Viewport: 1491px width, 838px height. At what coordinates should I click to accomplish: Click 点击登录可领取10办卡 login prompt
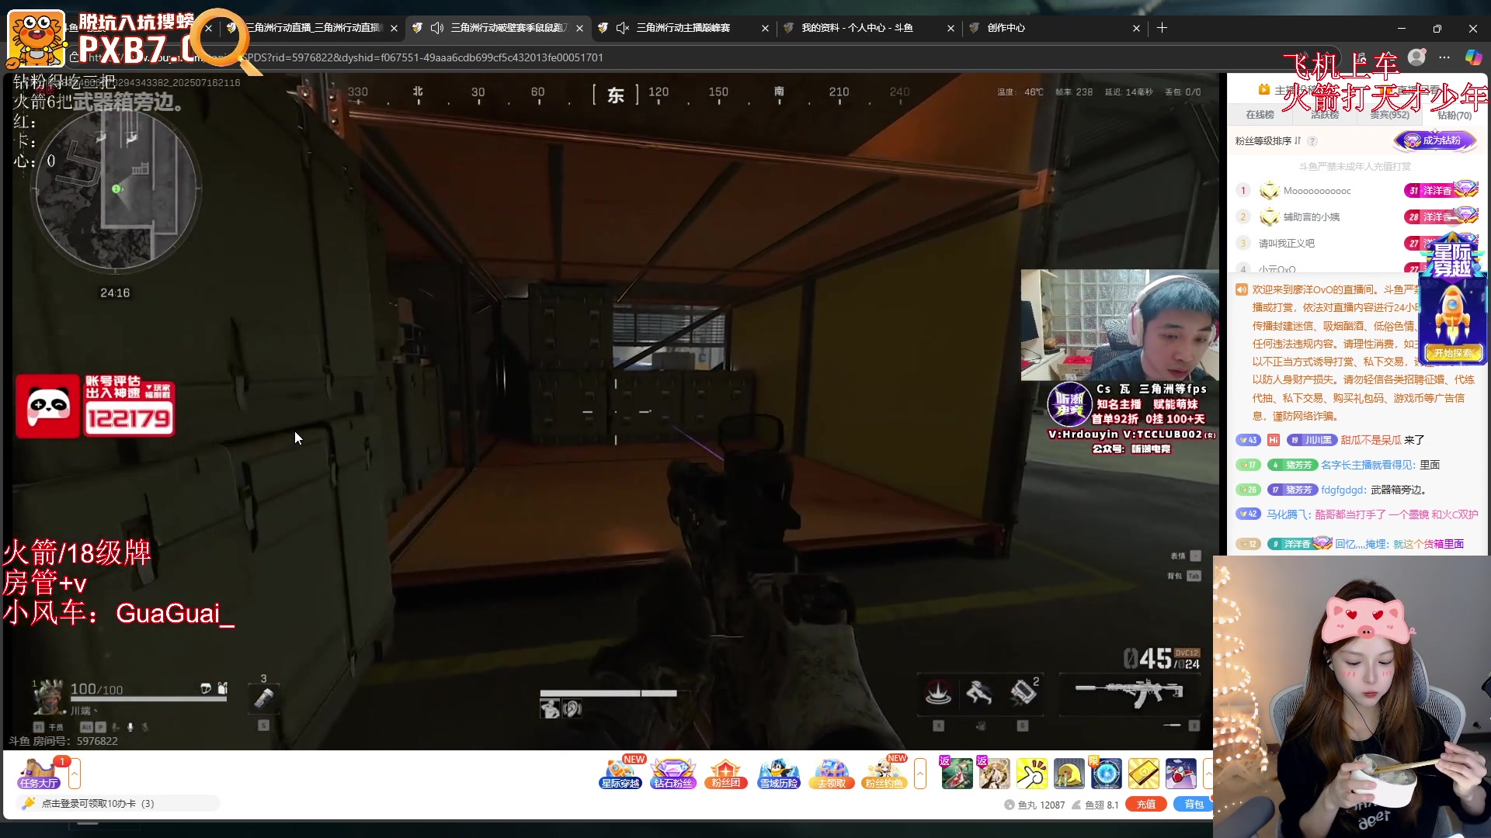(x=118, y=804)
